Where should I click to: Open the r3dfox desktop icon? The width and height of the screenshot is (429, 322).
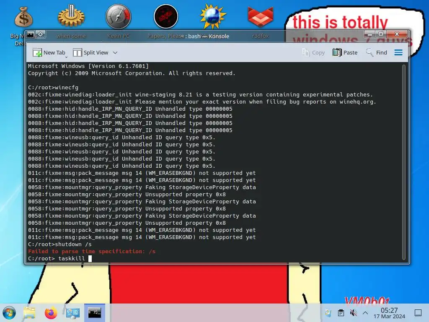(x=260, y=17)
